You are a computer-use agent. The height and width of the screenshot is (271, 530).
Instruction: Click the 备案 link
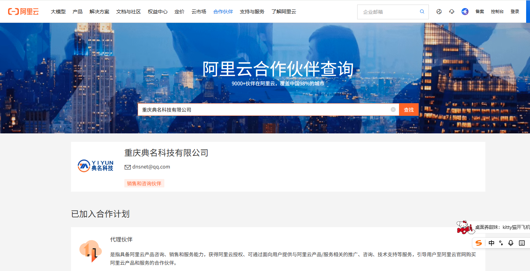point(480,12)
